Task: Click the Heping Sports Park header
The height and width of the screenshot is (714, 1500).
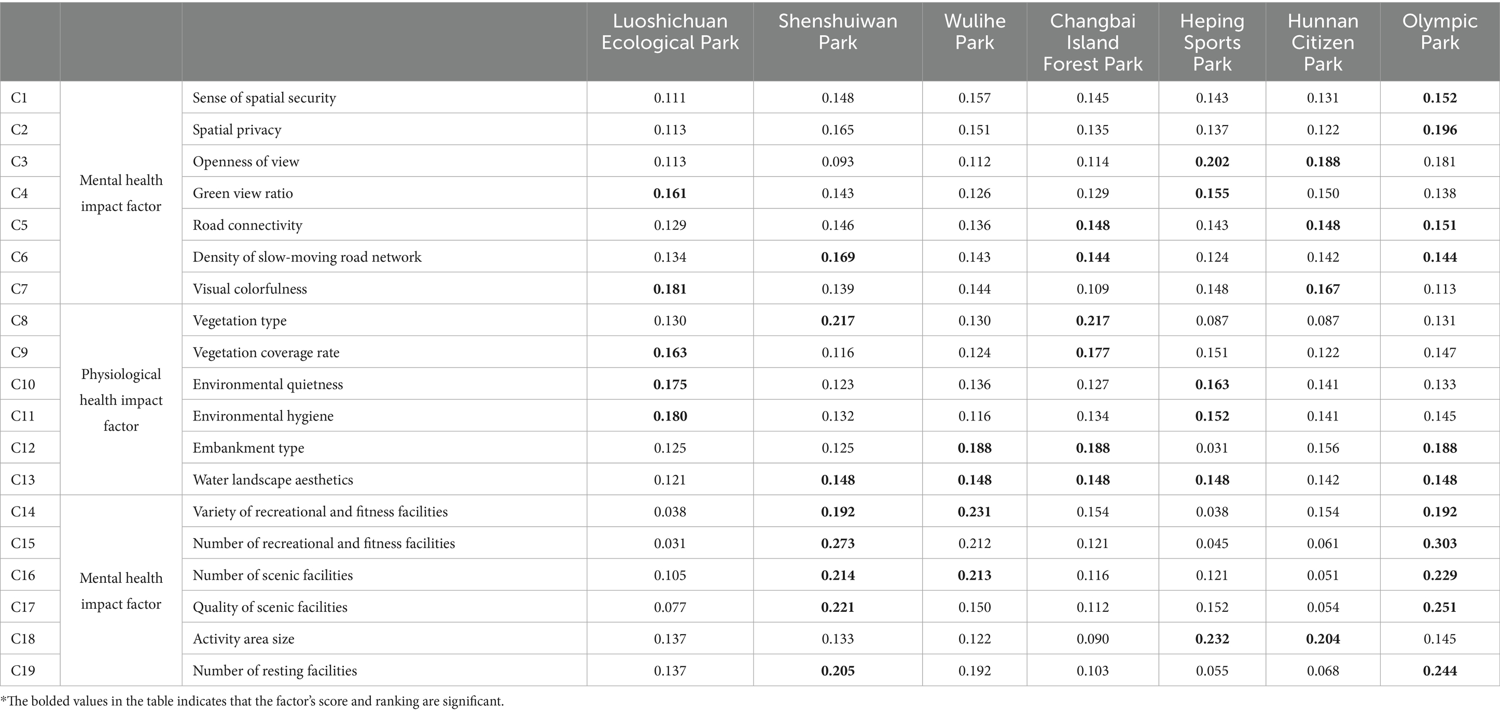Action: 1212,43
